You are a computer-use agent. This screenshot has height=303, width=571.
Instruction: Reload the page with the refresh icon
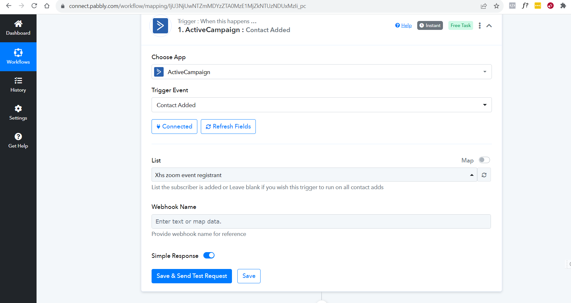pyautogui.click(x=34, y=6)
